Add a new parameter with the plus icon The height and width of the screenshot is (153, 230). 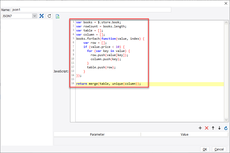click(x=200, y=128)
